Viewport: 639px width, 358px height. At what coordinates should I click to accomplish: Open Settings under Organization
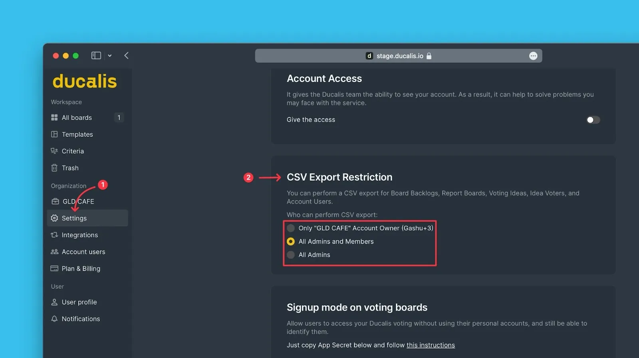coord(74,218)
